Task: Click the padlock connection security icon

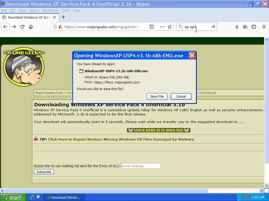Action: tap(60, 27)
